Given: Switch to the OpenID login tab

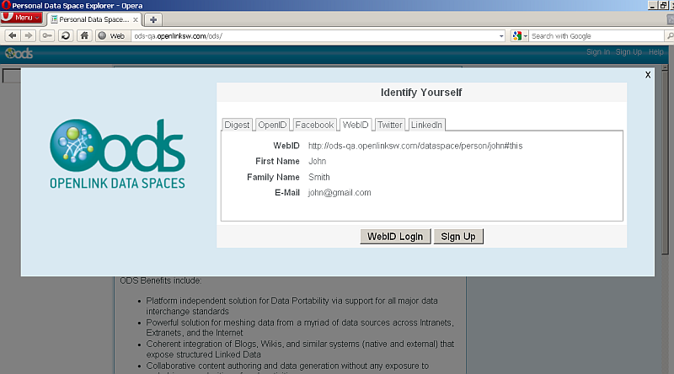Looking at the screenshot, I should (x=272, y=125).
